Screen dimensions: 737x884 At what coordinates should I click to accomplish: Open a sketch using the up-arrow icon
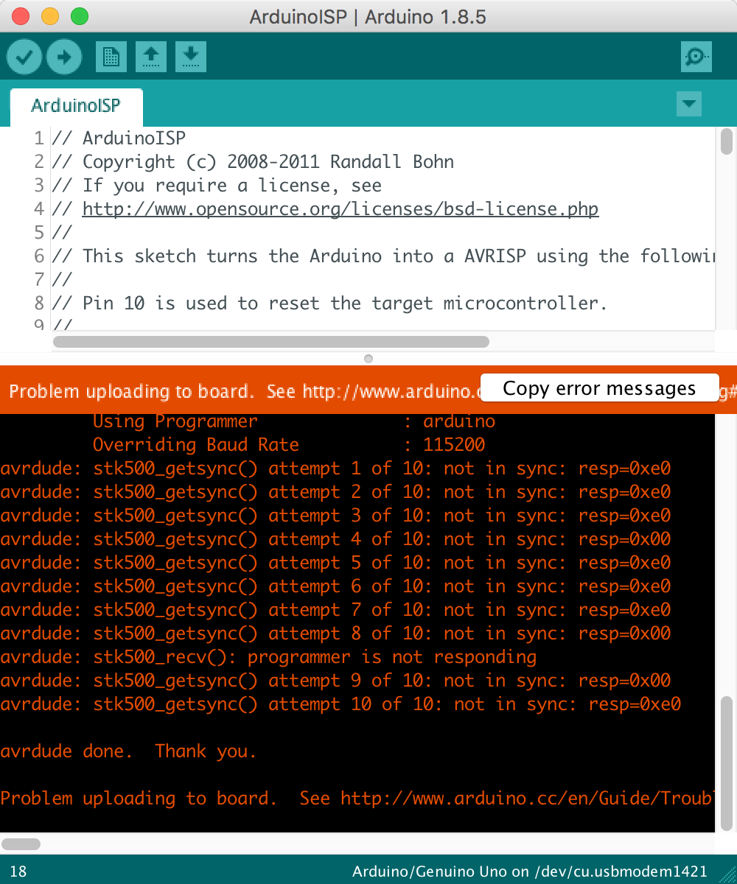pyautogui.click(x=151, y=57)
